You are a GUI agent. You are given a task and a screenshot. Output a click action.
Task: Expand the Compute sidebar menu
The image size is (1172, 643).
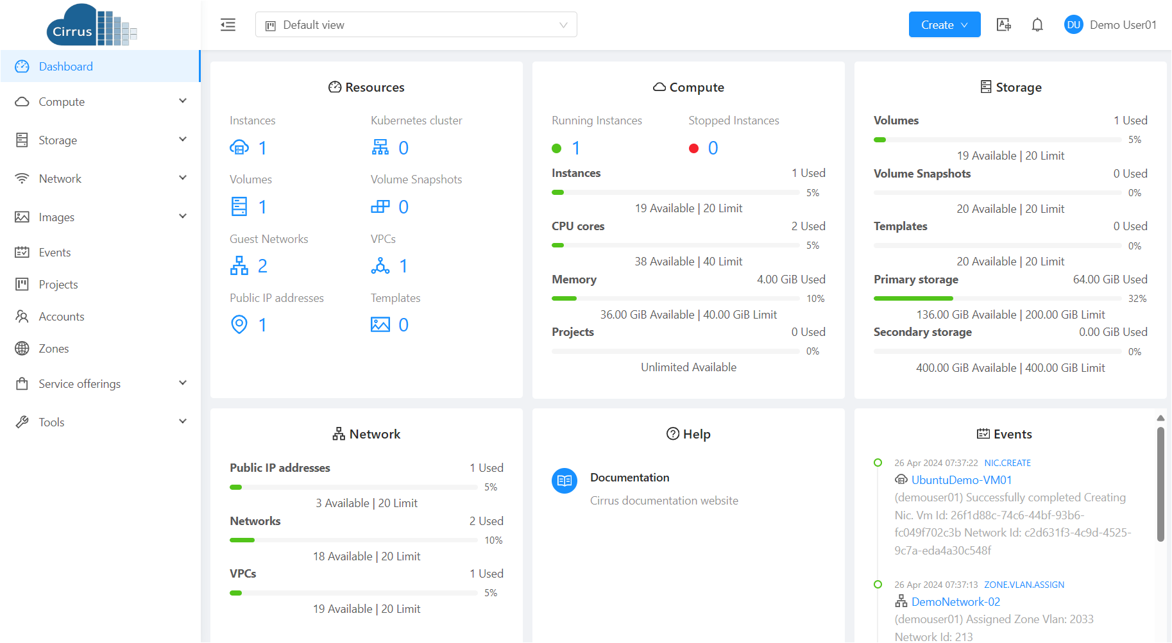(x=101, y=102)
